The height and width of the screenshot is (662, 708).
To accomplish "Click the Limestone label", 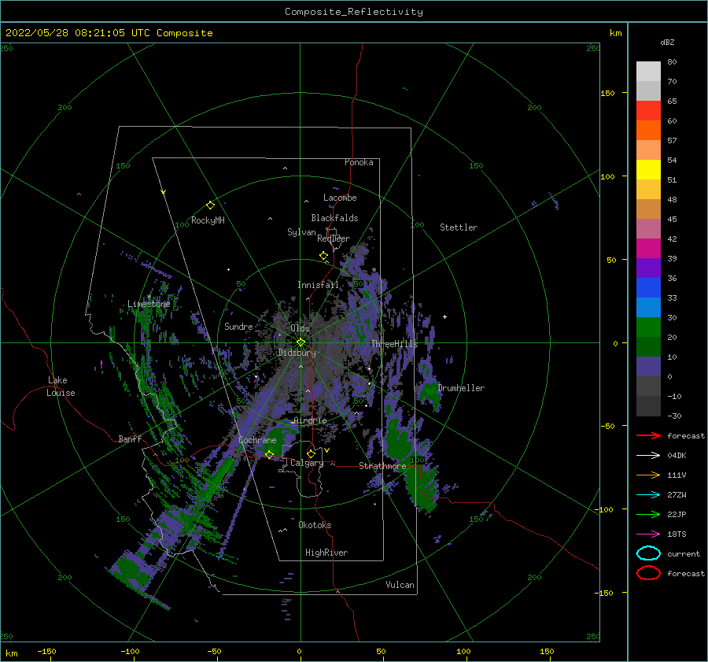I will click(x=149, y=304).
